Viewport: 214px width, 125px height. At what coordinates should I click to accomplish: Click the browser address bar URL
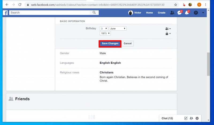click(98, 5)
